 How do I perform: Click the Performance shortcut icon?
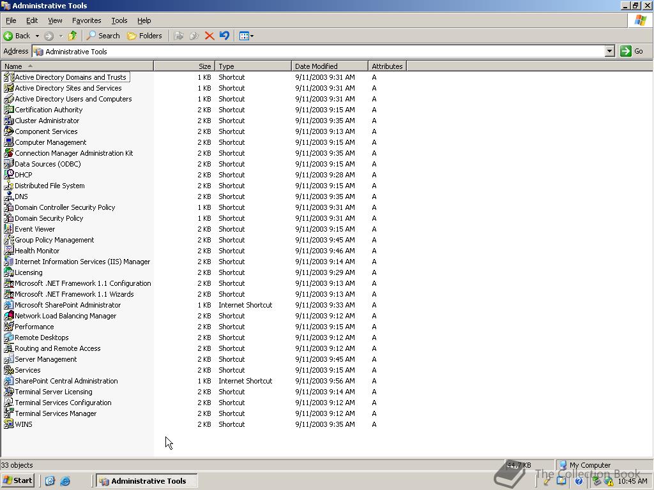pyautogui.click(x=8, y=326)
